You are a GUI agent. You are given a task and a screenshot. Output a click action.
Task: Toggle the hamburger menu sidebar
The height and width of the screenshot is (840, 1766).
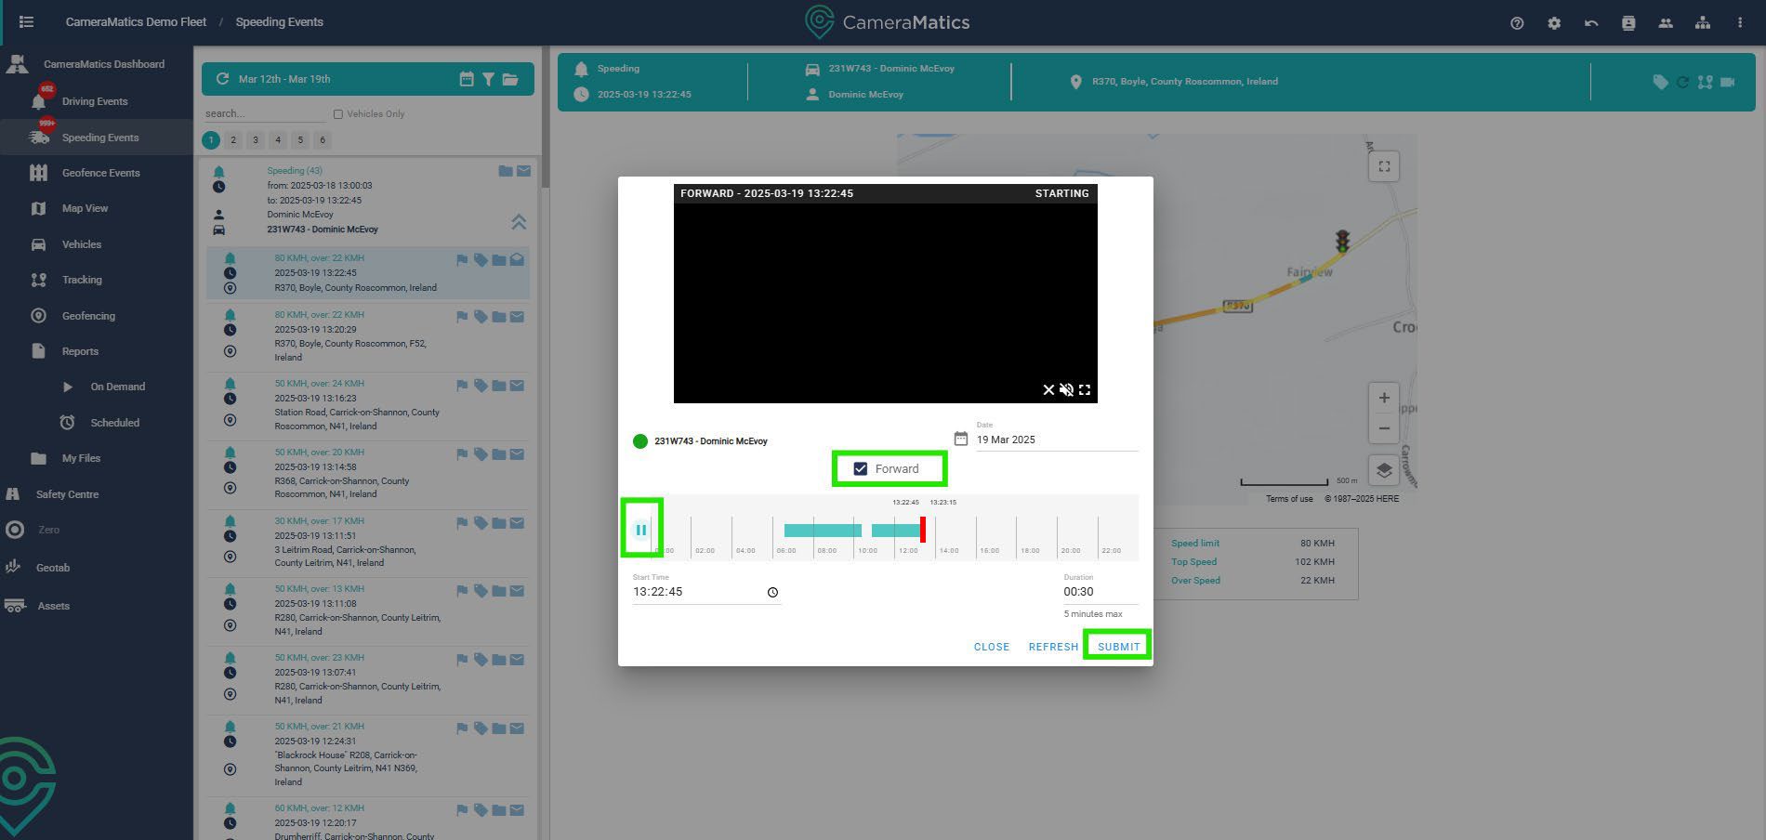pos(26,22)
